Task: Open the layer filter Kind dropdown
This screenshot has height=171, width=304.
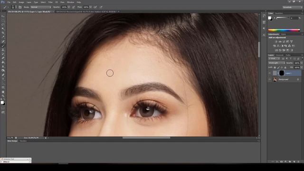Action: [x=274, y=58]
